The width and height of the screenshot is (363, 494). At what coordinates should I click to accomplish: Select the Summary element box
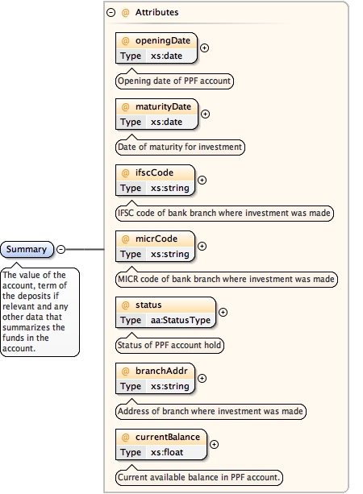pyautogui.click(x=27, y=249)
